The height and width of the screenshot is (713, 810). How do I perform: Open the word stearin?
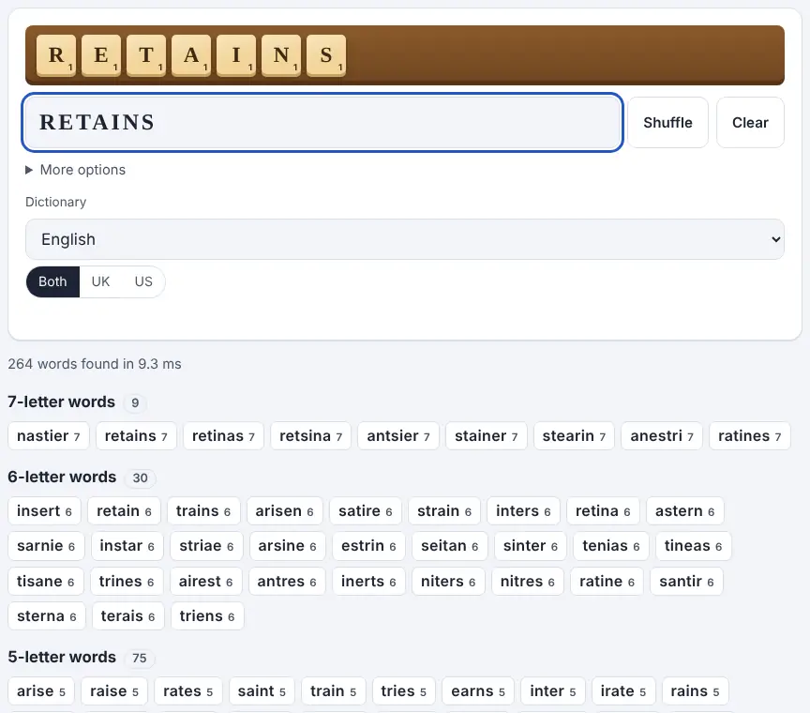[574, 436]
